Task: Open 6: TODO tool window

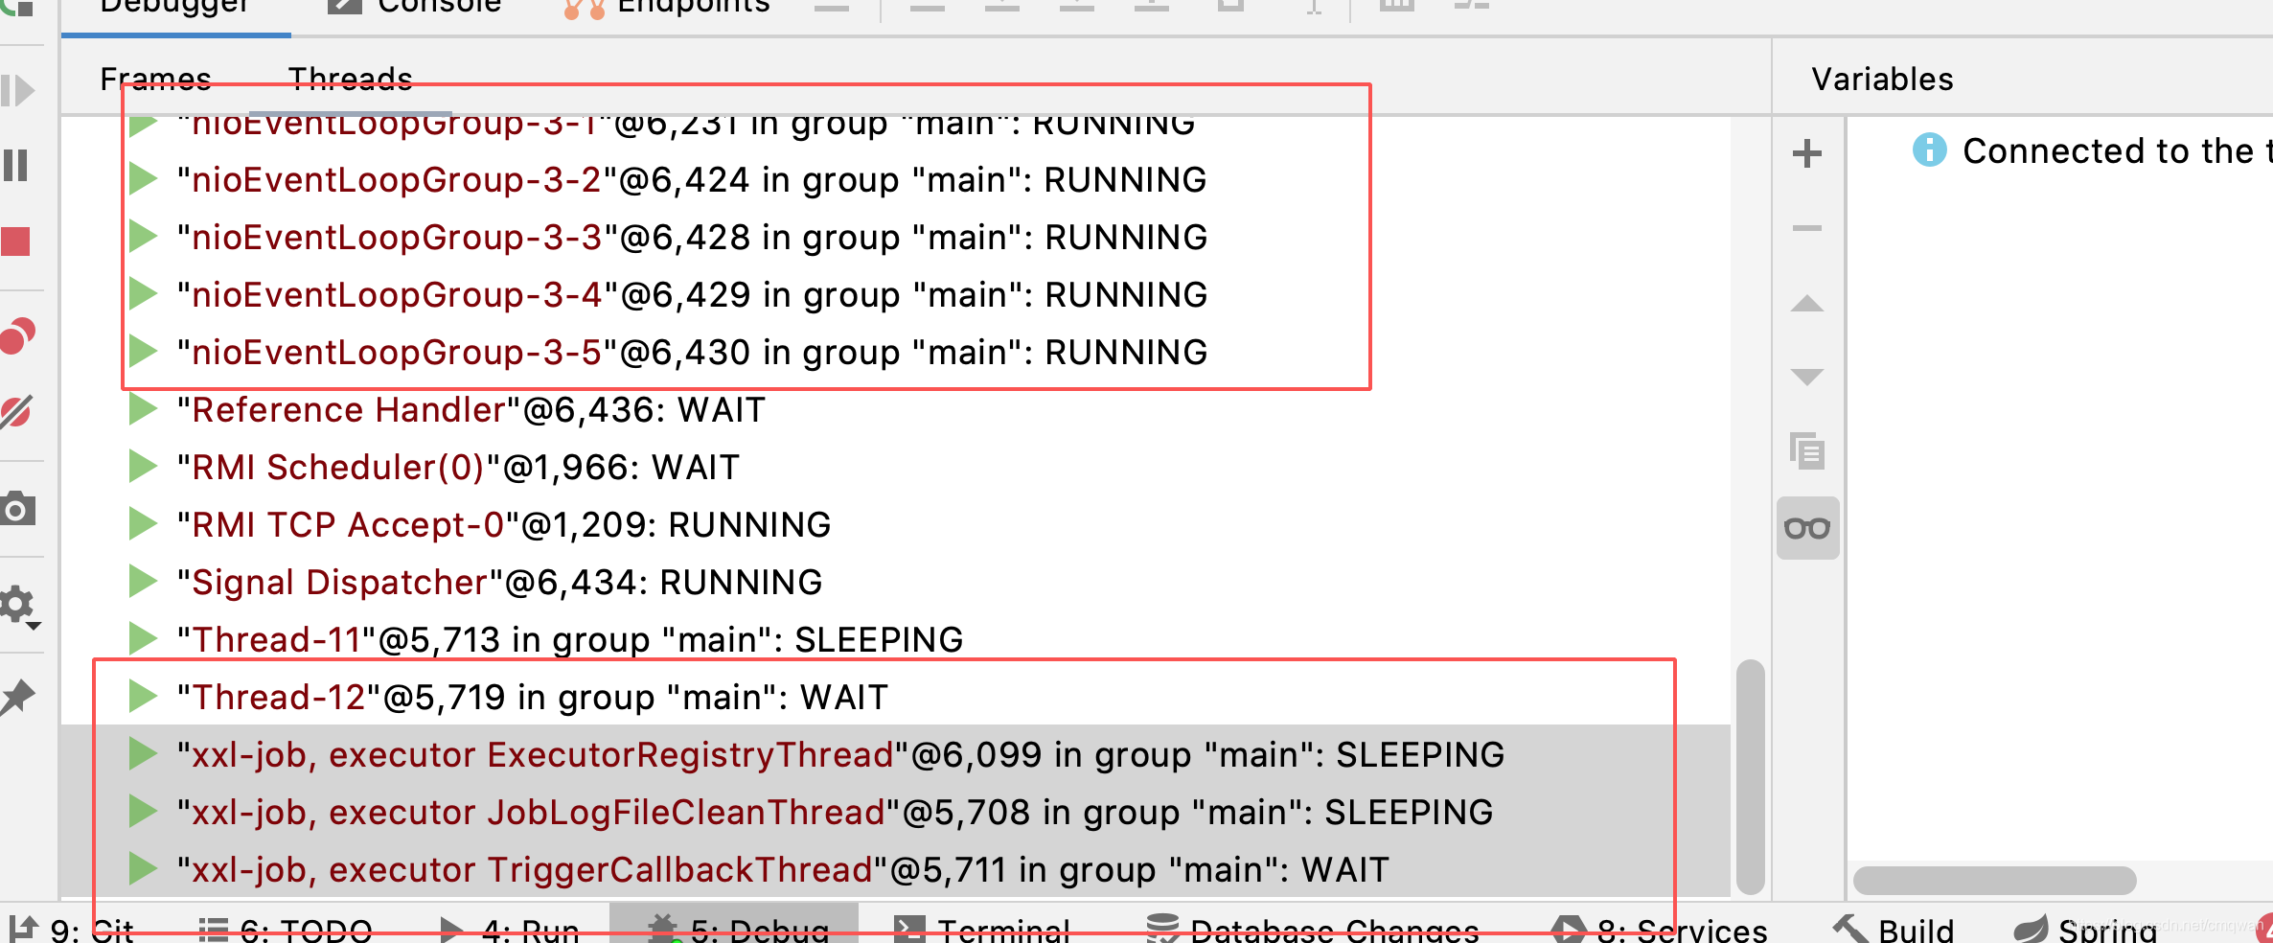Action: pyautogui.click(x=285, y=928)
